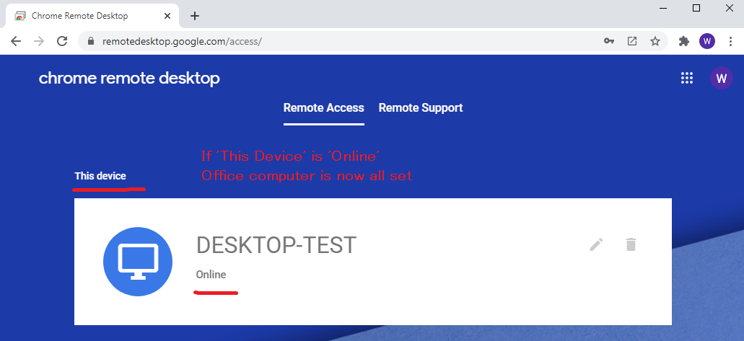Open a new browser tab

click(194, 16)
